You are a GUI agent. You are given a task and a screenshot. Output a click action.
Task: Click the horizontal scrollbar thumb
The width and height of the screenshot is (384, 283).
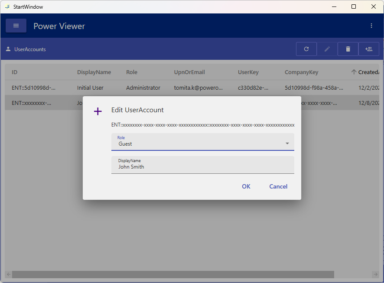point(173,274)
